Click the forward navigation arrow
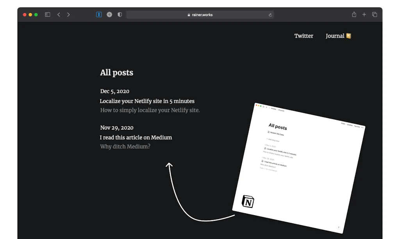Screen dimensions: 400x239 coord(68,15)
